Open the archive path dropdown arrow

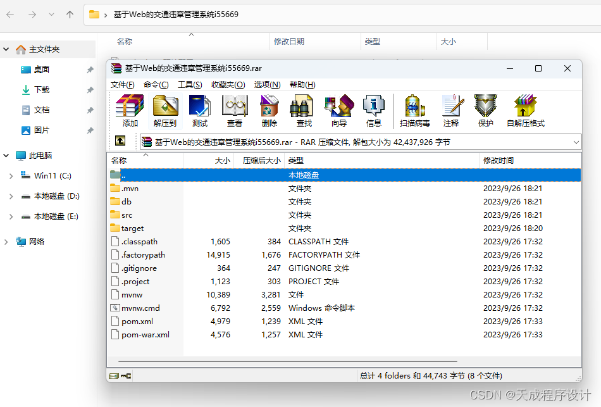tap(576, 141)
